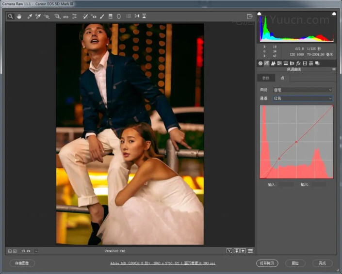Choose the Adjustment Brush tool
This screenshot has height=274, width=342.
(102, 16)
